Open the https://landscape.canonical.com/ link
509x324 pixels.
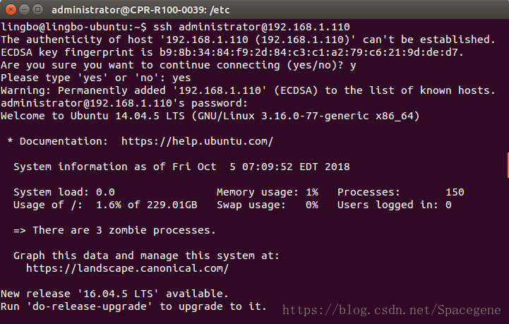pyautogui.click(x=128, y=268)
